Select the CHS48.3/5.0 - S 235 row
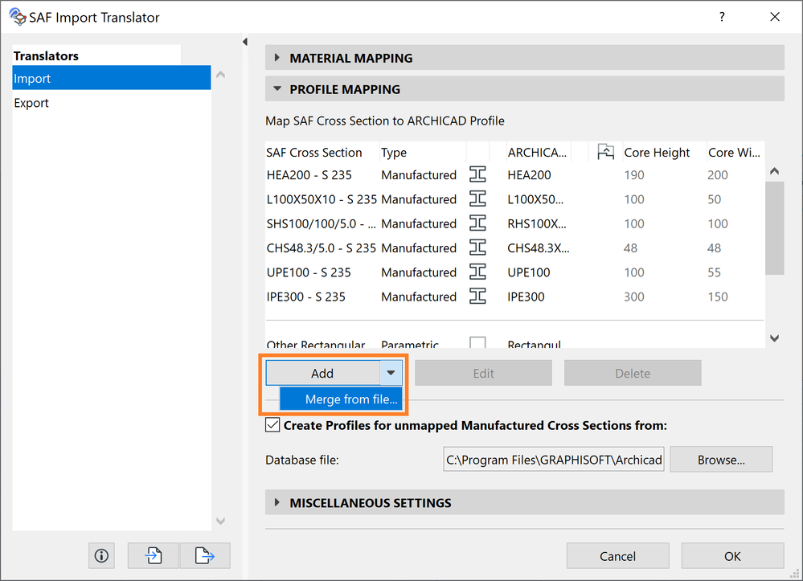Image resolution: width=803 pixels, height=581 pixels. coord(514,248)
